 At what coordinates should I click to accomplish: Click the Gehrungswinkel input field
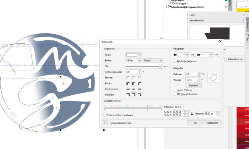pos(132,72)
